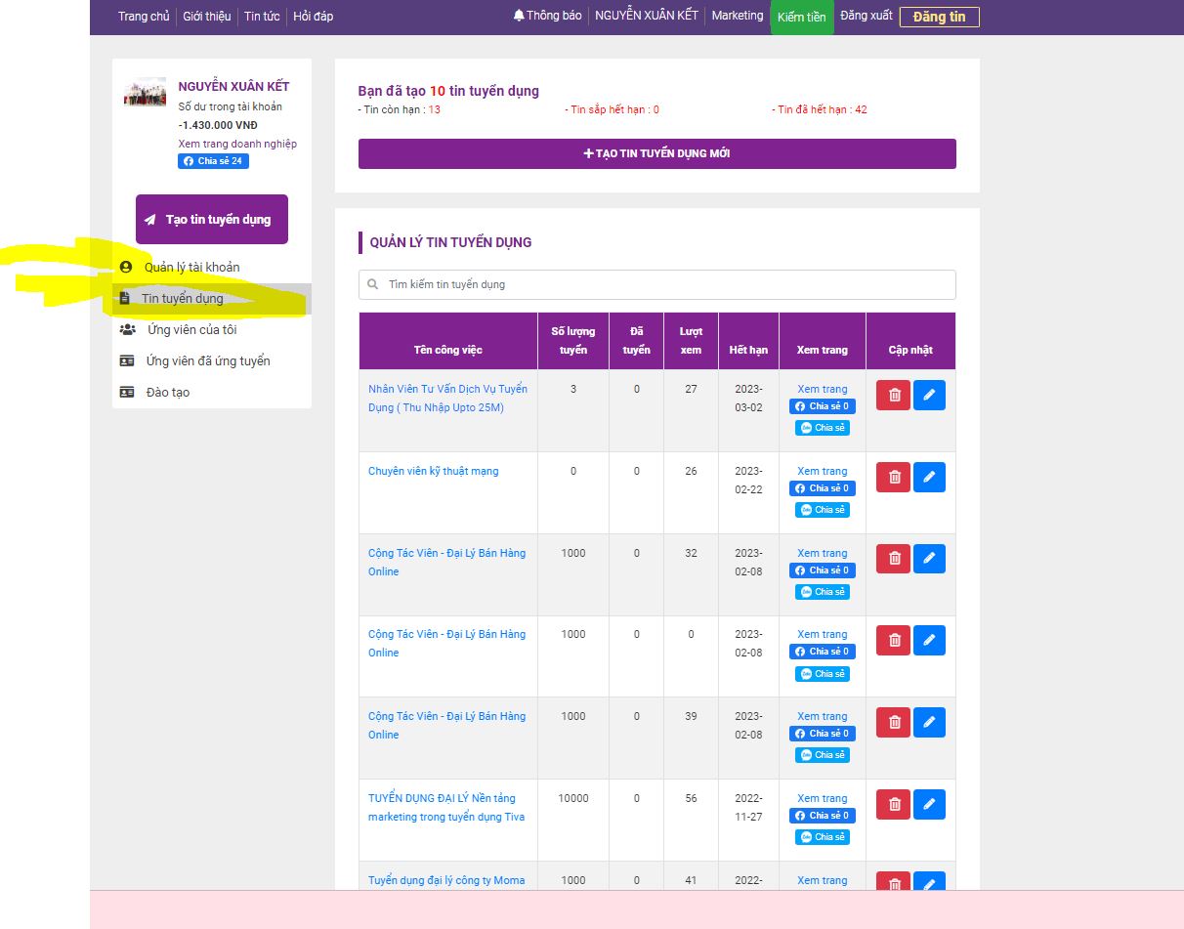Viewport: 1184px width, 929px height.
Task: Delete the TUYỂN DỤNG ĐẠI LÝ Tiva posting
Action: 893,804
